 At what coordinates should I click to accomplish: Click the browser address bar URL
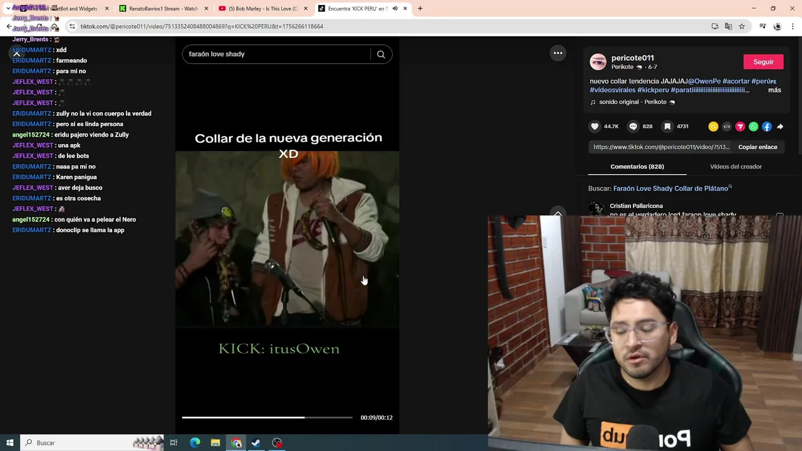202,26
